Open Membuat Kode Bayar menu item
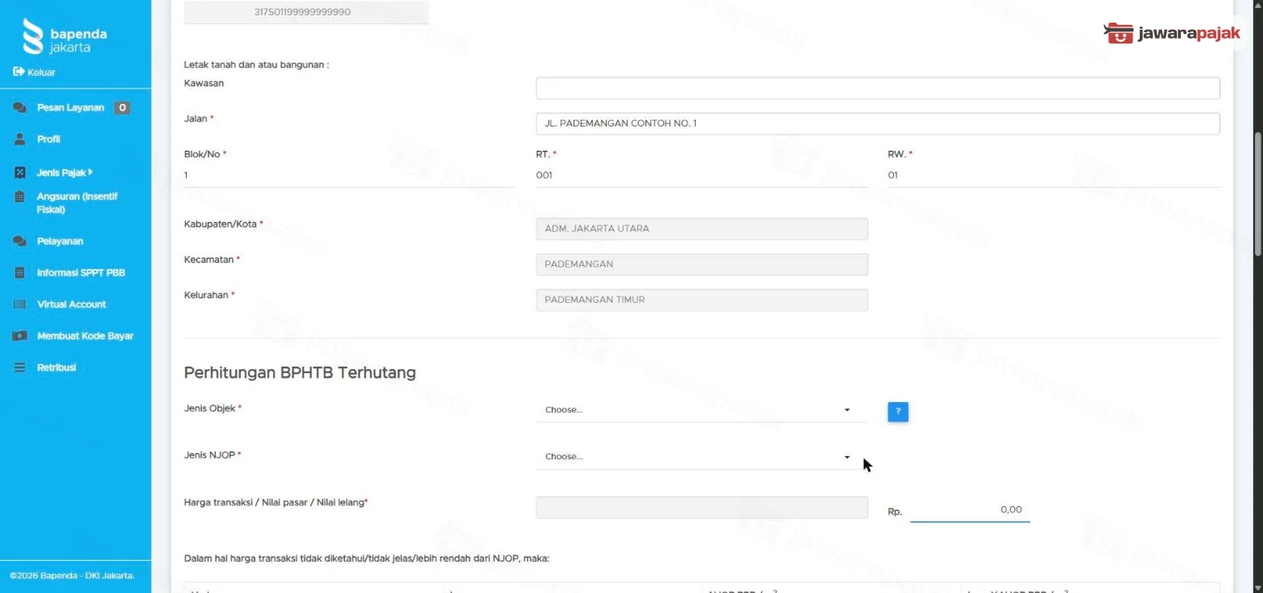1263x593 pixels. (x=85, y=336)
